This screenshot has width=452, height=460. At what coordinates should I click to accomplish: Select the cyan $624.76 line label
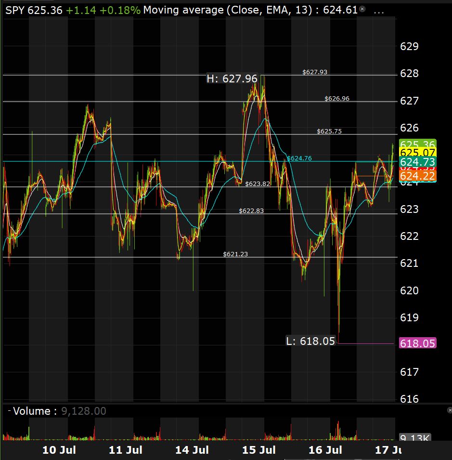pyautogui.click(x=299, y=158)
